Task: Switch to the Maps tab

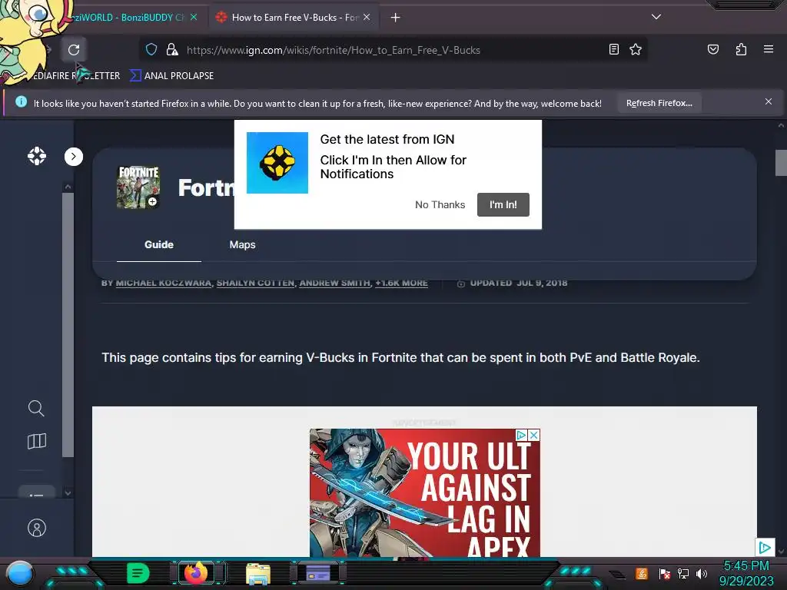Action: click(242, 245)
